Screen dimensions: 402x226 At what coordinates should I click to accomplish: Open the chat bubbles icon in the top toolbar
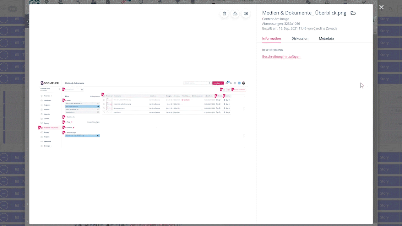tap(308, 2)
